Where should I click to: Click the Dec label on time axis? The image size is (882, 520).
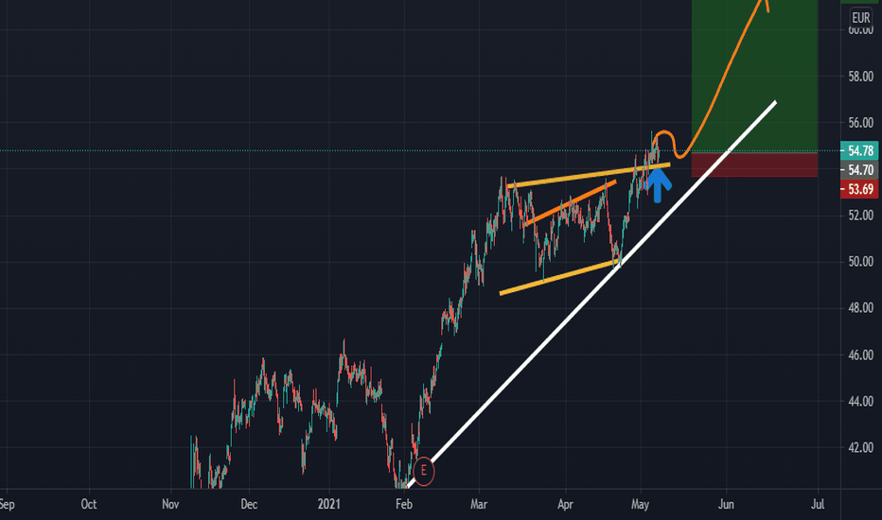(249, 504)
